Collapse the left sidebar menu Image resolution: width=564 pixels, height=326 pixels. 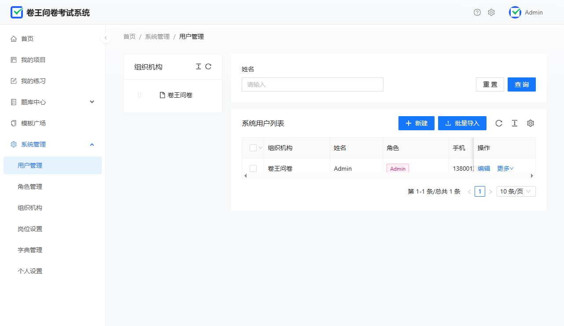click(106, 38)
